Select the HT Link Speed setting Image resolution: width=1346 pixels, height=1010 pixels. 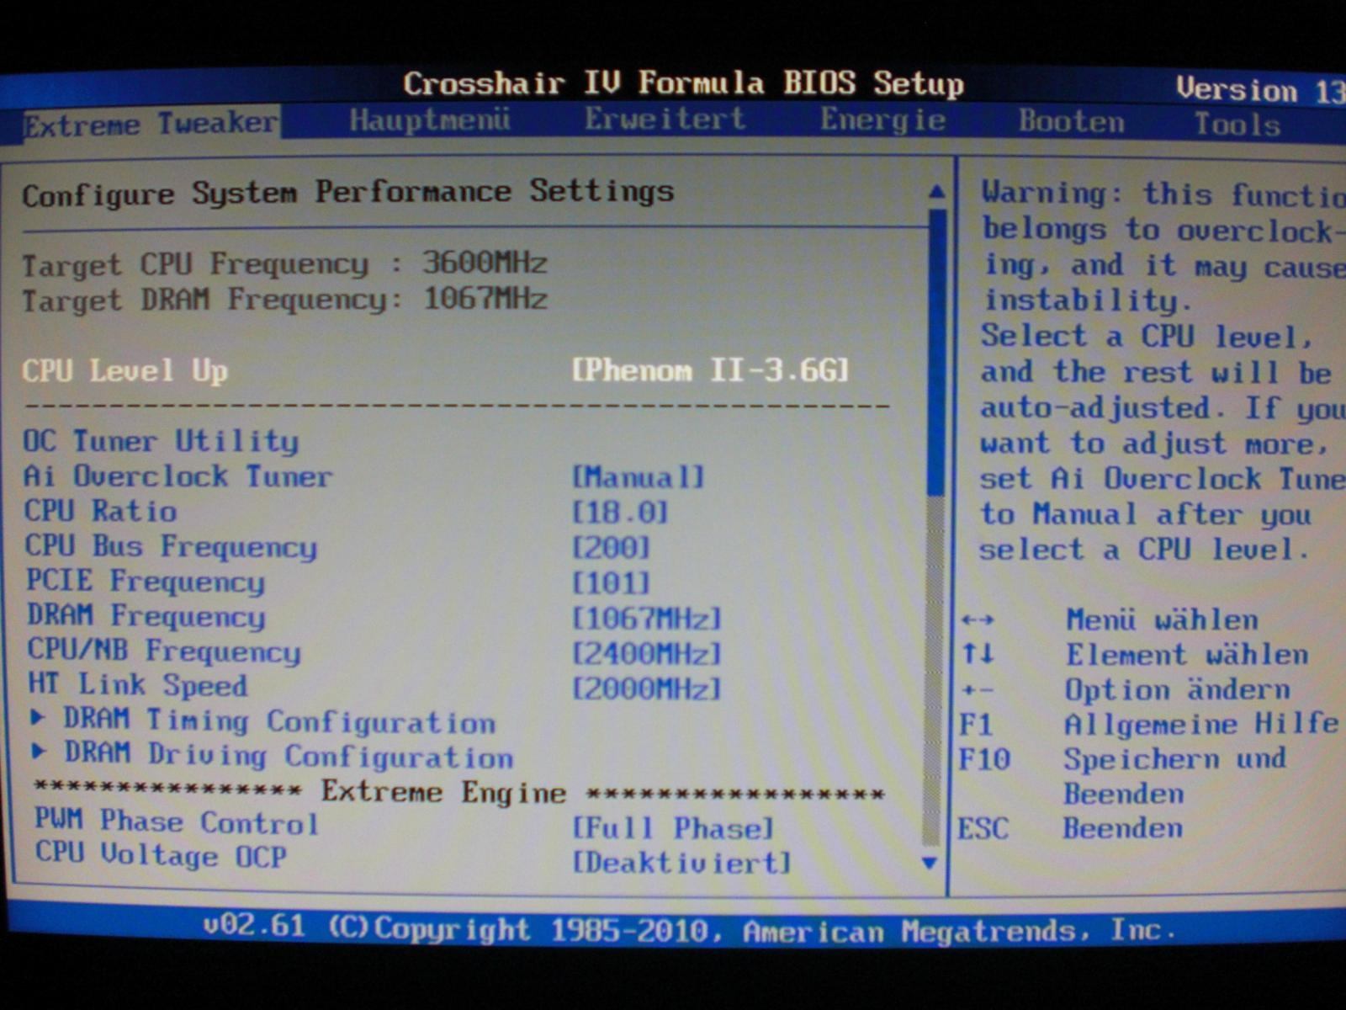137,685
